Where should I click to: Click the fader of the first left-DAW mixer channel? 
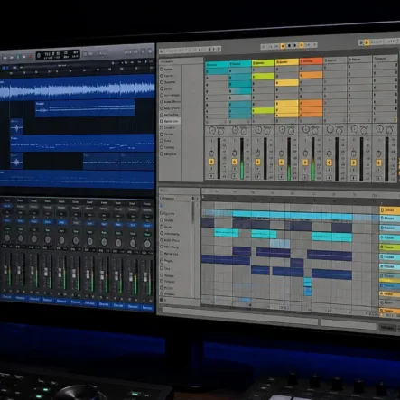click(x=5, y=269)
